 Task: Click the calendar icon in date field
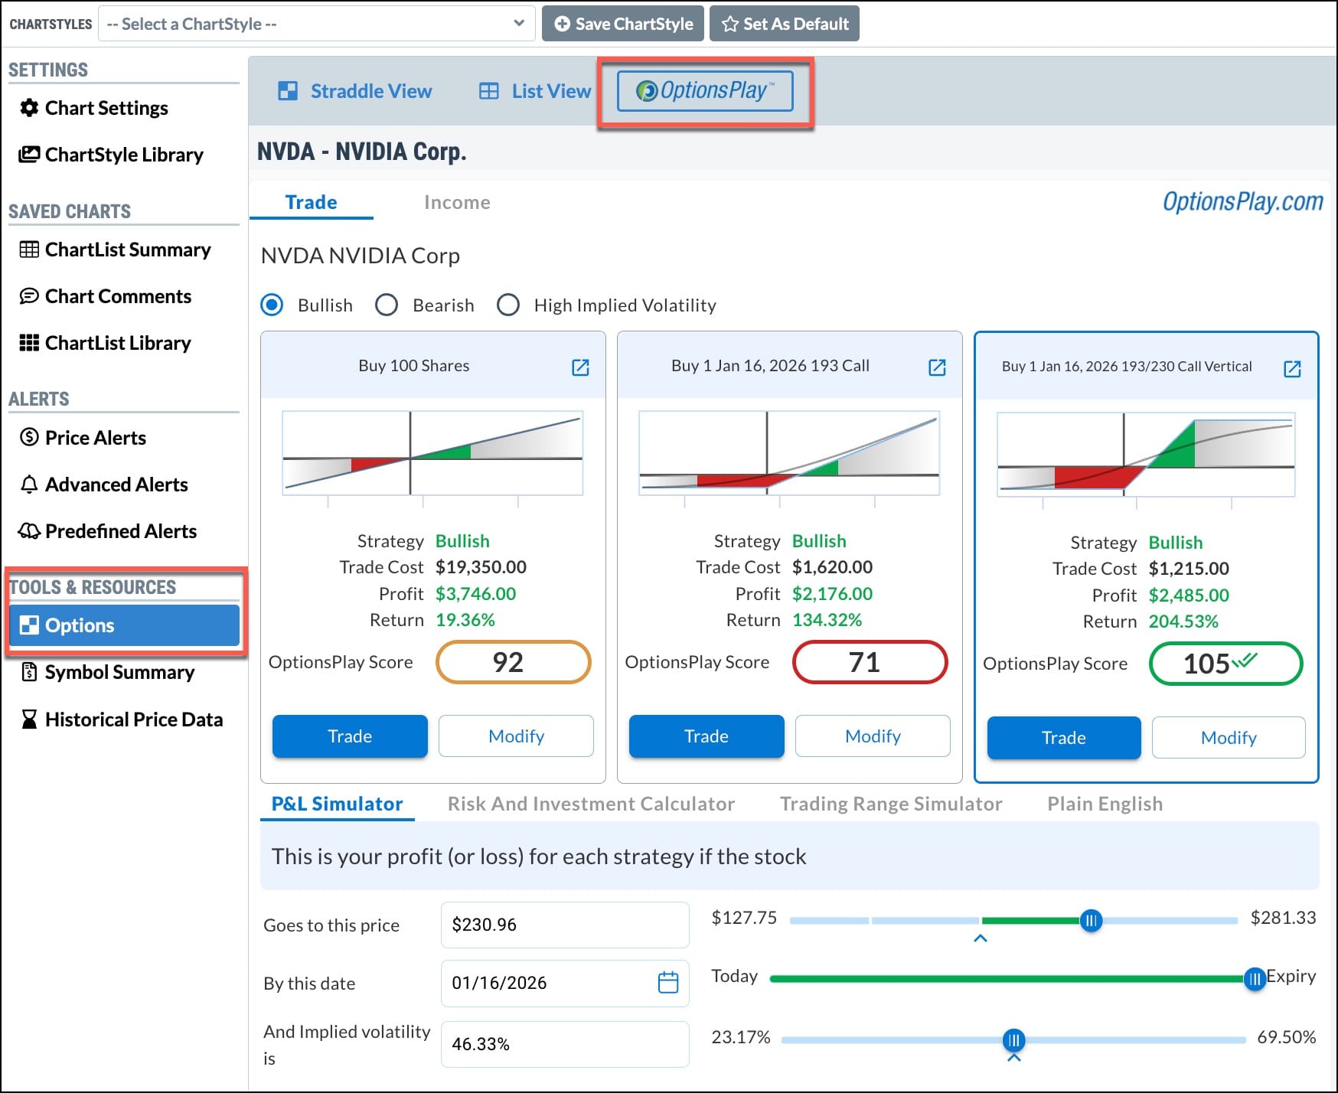pyautogui.click(x=667, y=982)
